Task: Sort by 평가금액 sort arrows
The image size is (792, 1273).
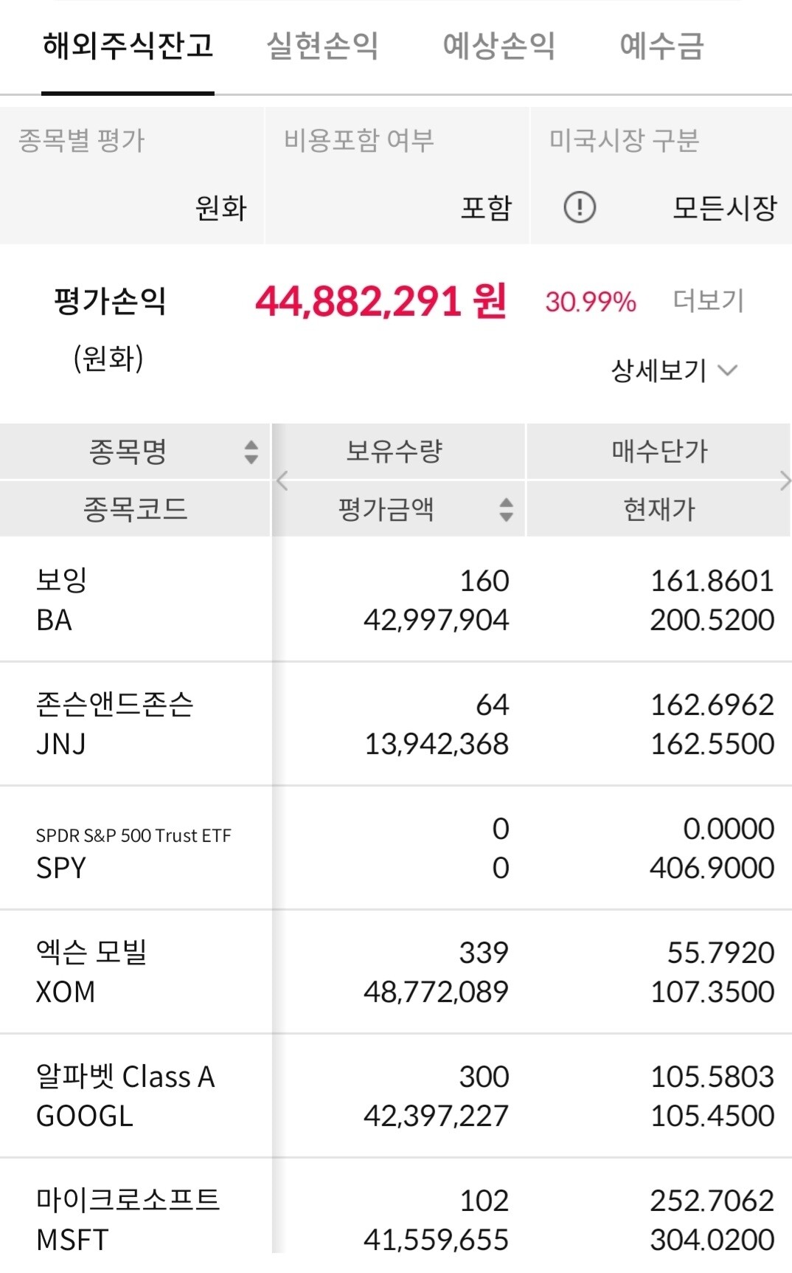Action: tap(506, 509)
